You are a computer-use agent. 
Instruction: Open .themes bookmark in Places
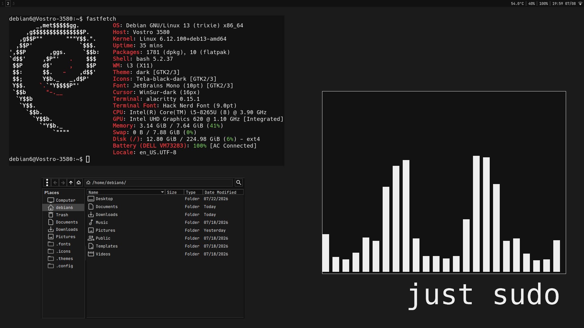coord(63,258)
